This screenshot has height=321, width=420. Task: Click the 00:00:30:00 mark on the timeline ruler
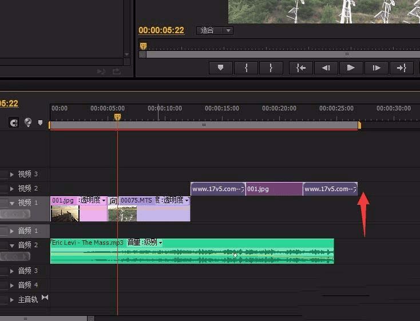(394, 108)
